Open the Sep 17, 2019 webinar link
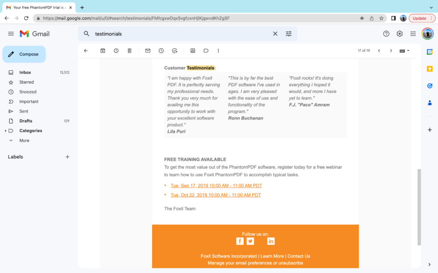438x273 pixels. pos(216,186)
